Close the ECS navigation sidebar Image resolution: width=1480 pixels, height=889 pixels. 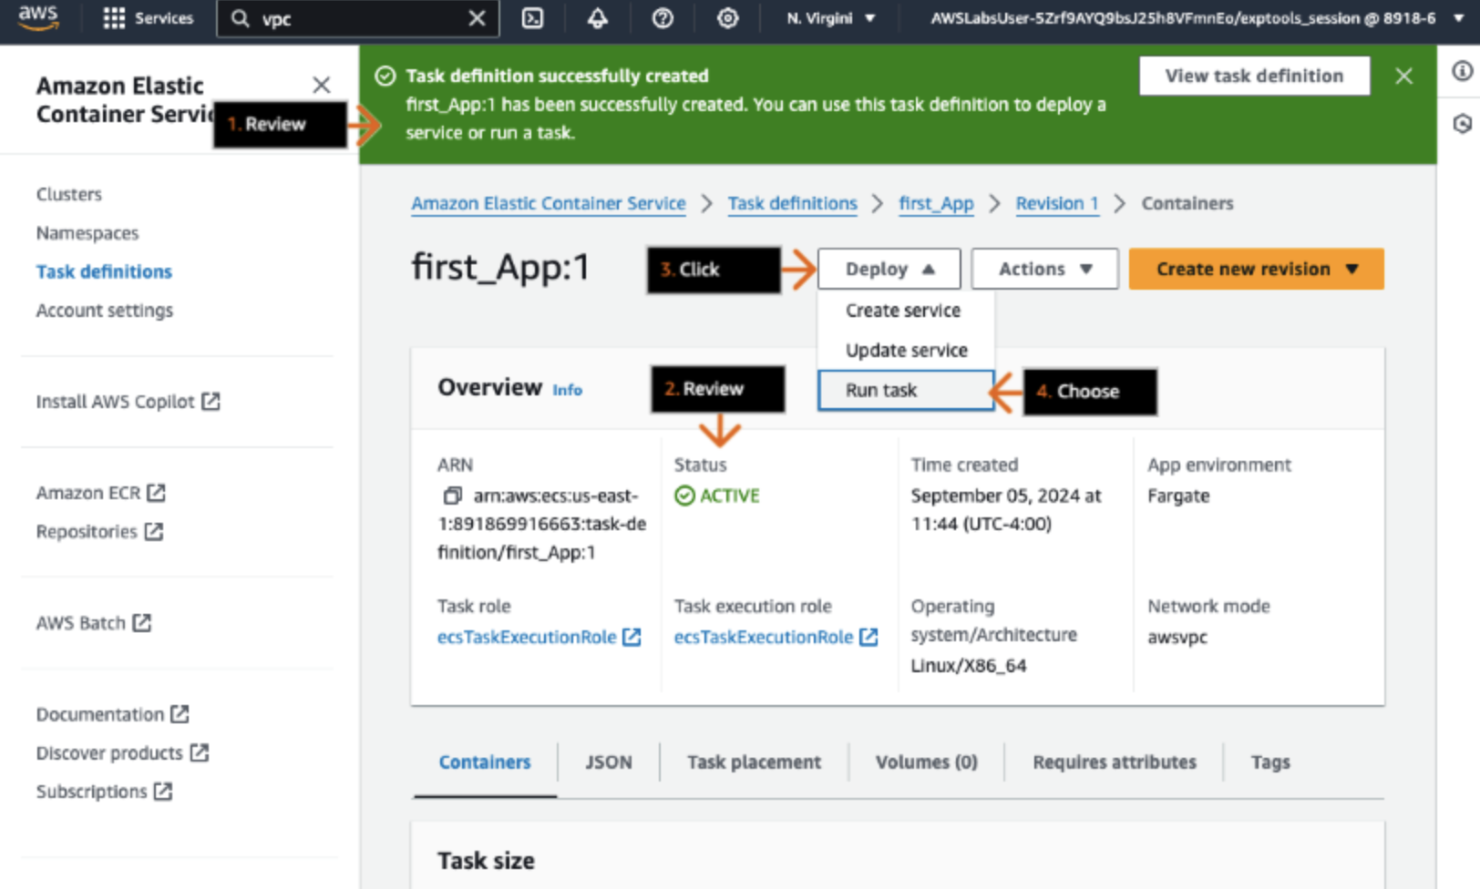point(321,85)
